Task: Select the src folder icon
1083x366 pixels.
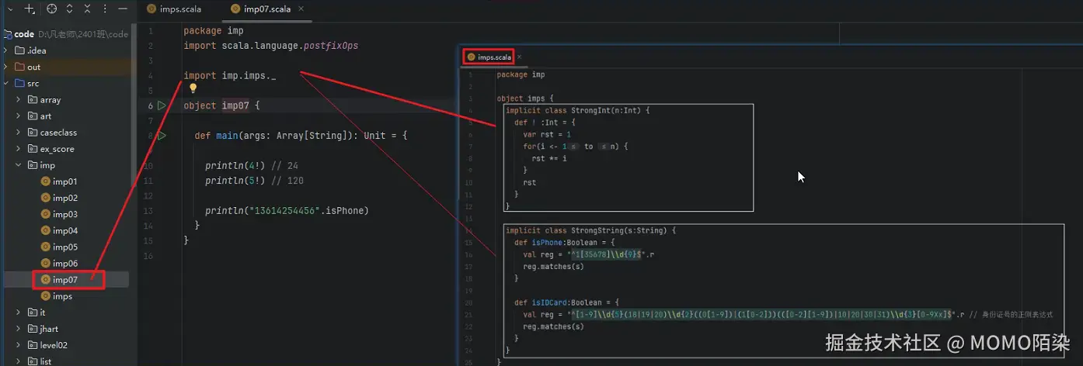Action: 20,83
